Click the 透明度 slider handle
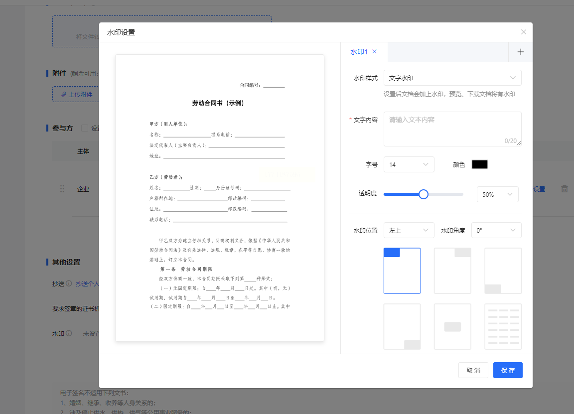 (424, 194)
